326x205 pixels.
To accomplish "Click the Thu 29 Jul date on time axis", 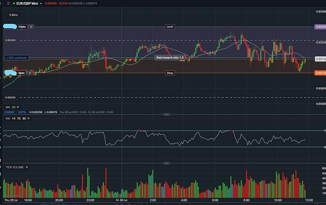I will coord(11,200).
